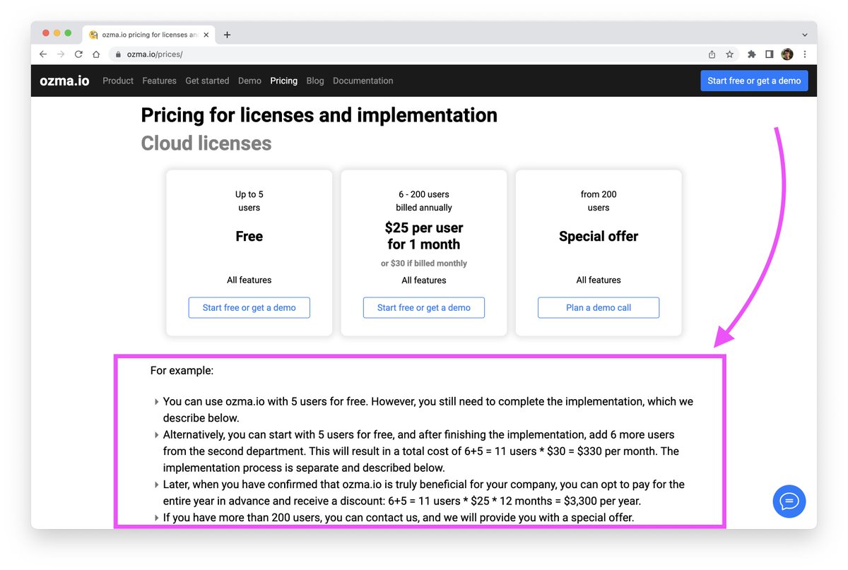Expand the tab search chevron

pos(805,35)
